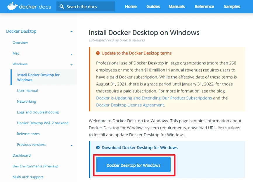Viewport: 253px width, 182px height.
Task: Click the Docker docs whale logo
Action: (x=12, y=6)
